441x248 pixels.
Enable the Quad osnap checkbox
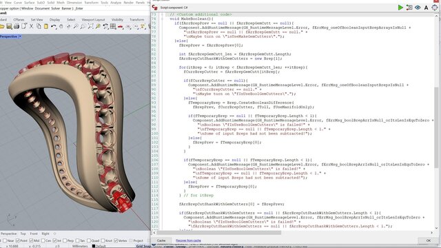point(89,240)
